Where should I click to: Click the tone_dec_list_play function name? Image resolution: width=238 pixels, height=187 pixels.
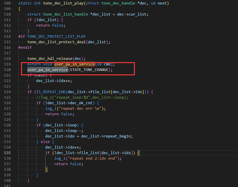pyautogui.click(x=63, y=3)
